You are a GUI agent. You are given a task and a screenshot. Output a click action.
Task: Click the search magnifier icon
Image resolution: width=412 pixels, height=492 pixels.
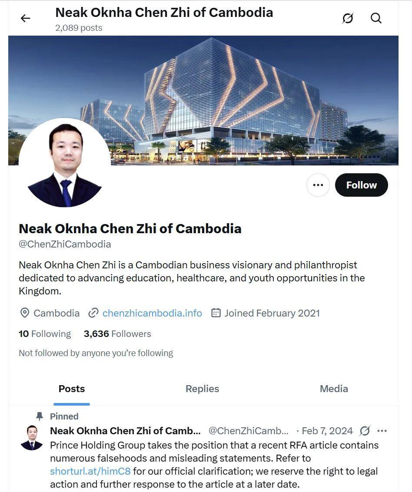tap(376, 18)
